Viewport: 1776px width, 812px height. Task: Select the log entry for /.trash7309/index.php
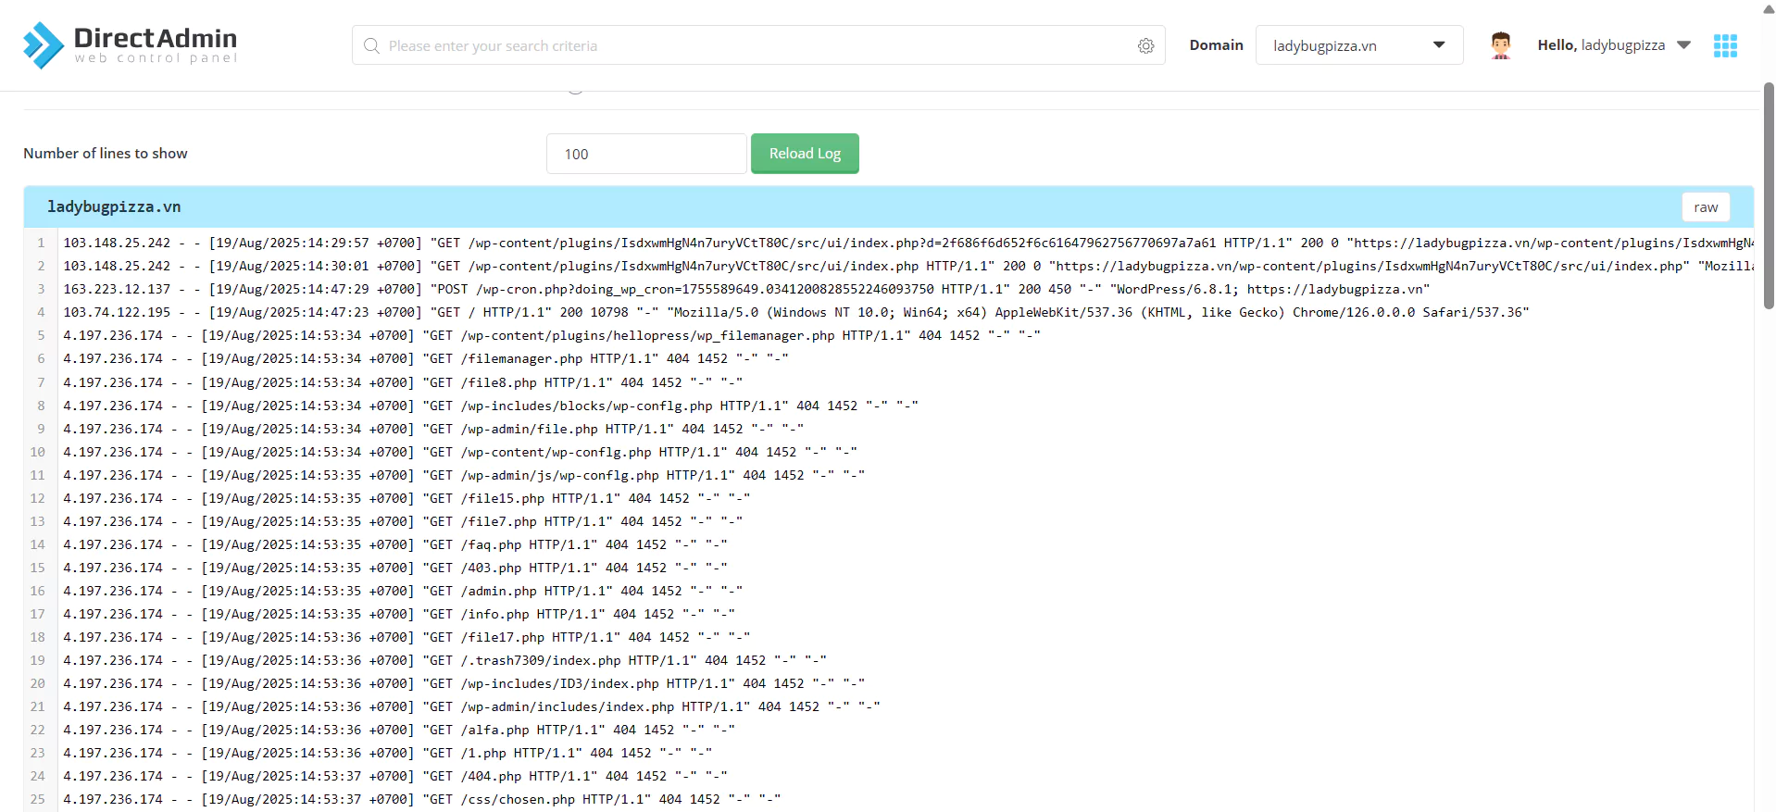[444, 660]
